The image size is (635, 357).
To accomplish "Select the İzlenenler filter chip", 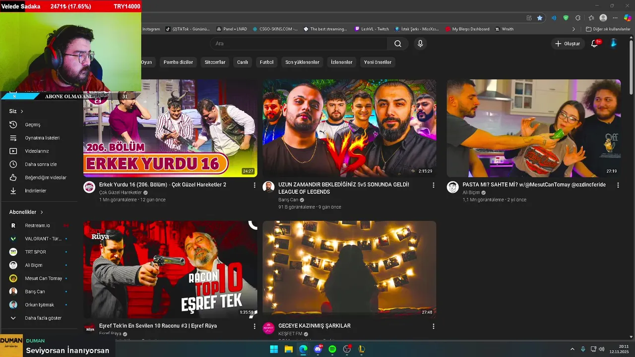I will [341, 62].
